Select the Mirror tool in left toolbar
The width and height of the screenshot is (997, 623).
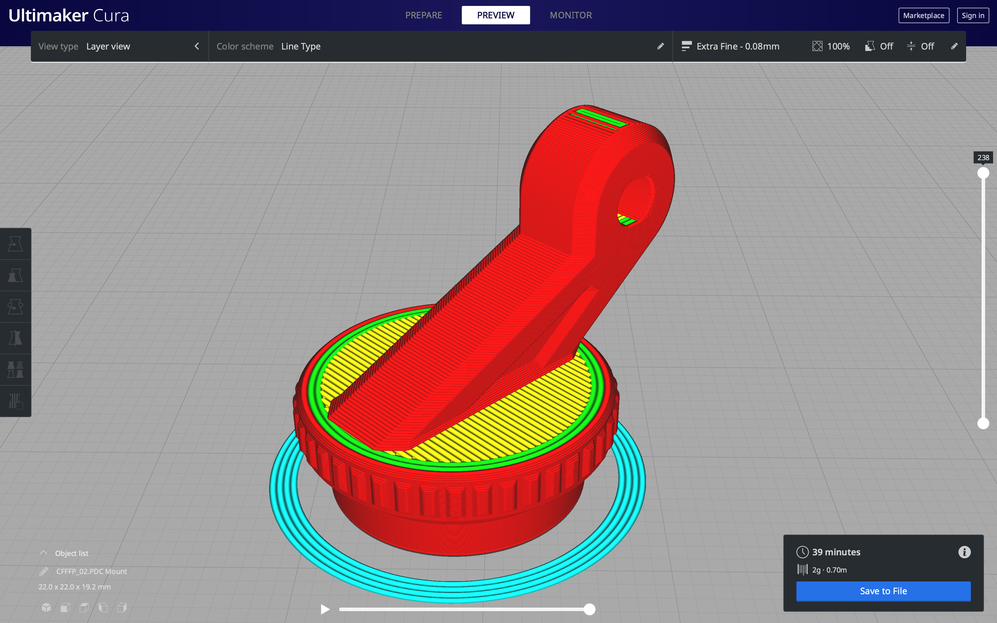pos(15,338)
